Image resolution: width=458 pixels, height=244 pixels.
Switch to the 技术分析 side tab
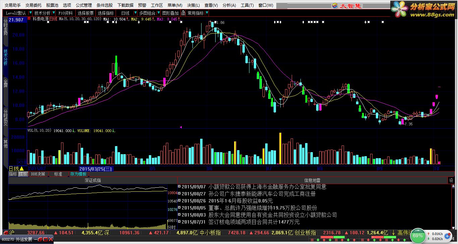coord(5,57)
